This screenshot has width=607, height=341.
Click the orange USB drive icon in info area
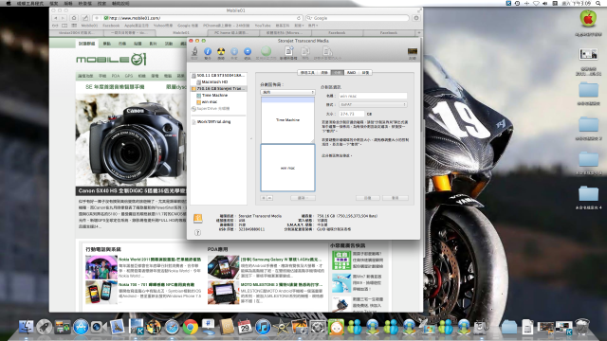[198, 219]
